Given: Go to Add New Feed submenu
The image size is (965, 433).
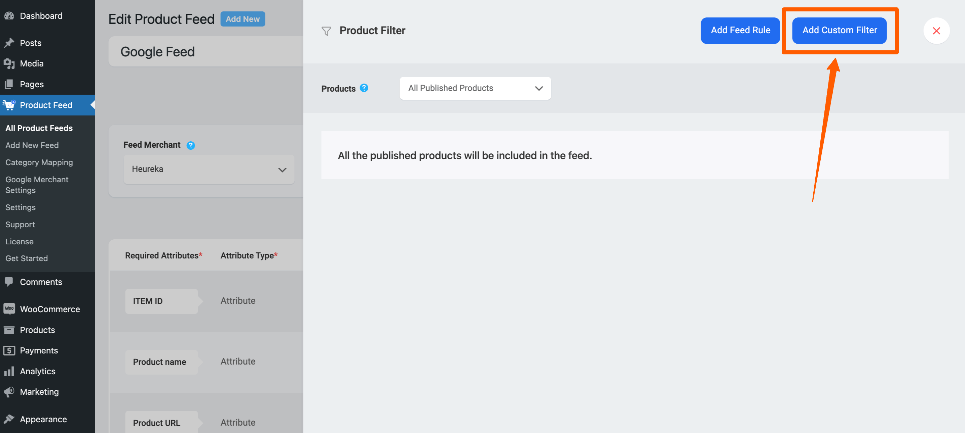Looking at the screenshot, I should (x=32, y=145).
